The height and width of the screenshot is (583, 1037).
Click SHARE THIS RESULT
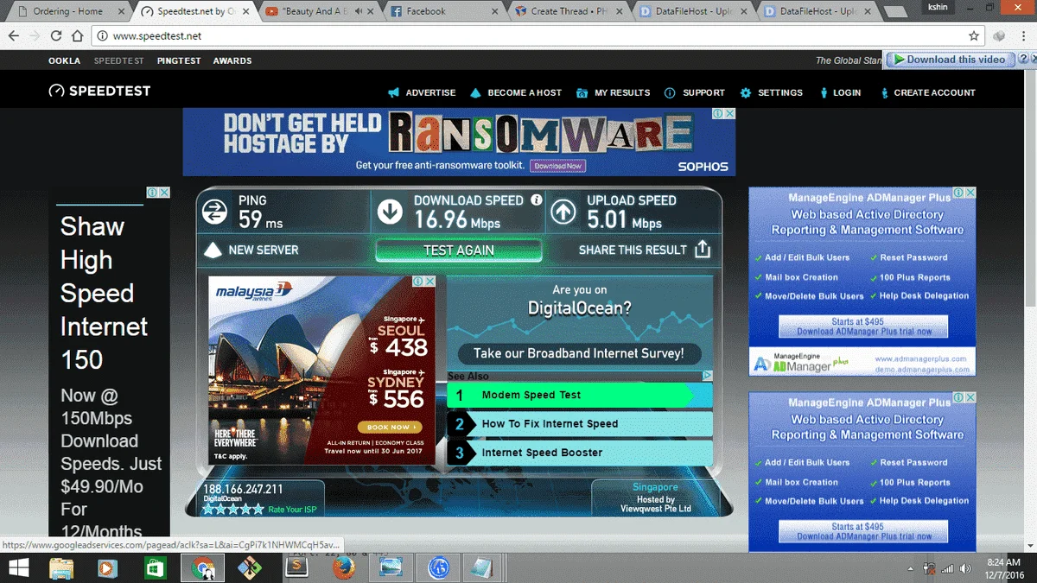coord(633,250)
